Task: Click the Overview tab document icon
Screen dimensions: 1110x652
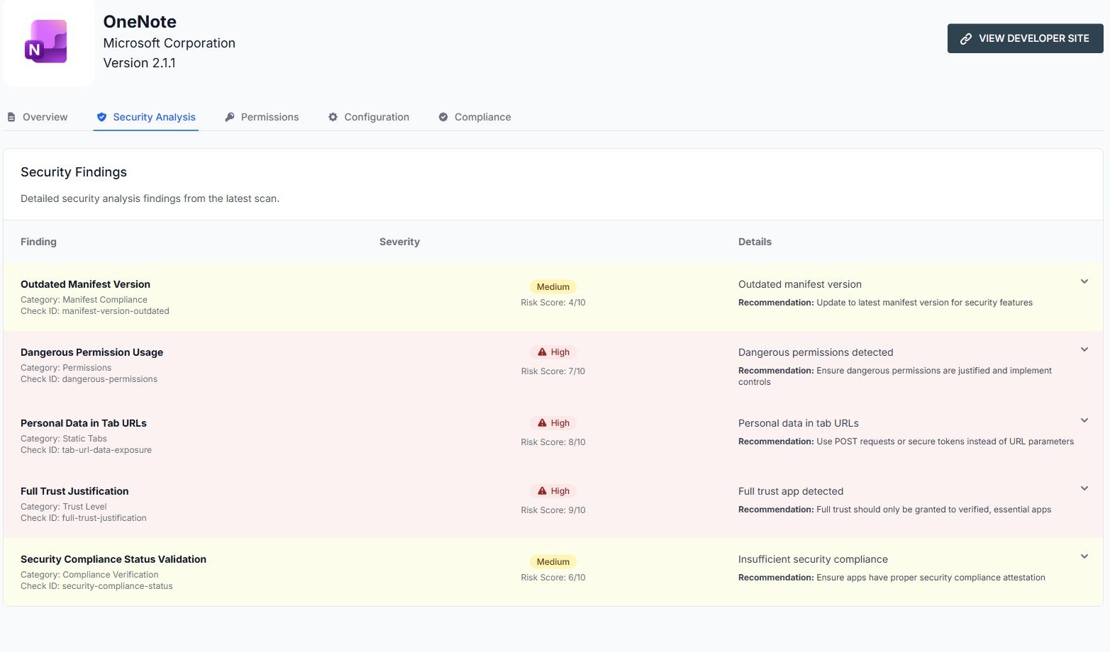Action: point(11,117)
